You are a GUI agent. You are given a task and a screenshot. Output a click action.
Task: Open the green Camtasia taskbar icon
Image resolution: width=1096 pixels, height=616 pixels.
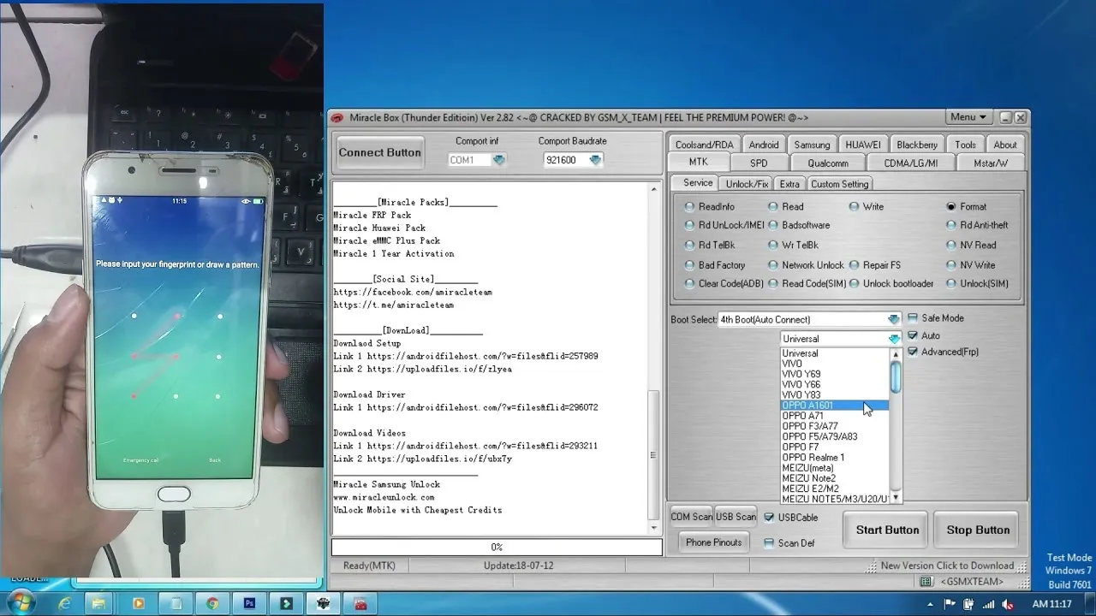point(286,603)
